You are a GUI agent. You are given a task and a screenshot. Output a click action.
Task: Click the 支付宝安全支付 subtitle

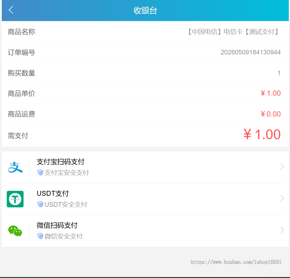[x=67, y=172]
